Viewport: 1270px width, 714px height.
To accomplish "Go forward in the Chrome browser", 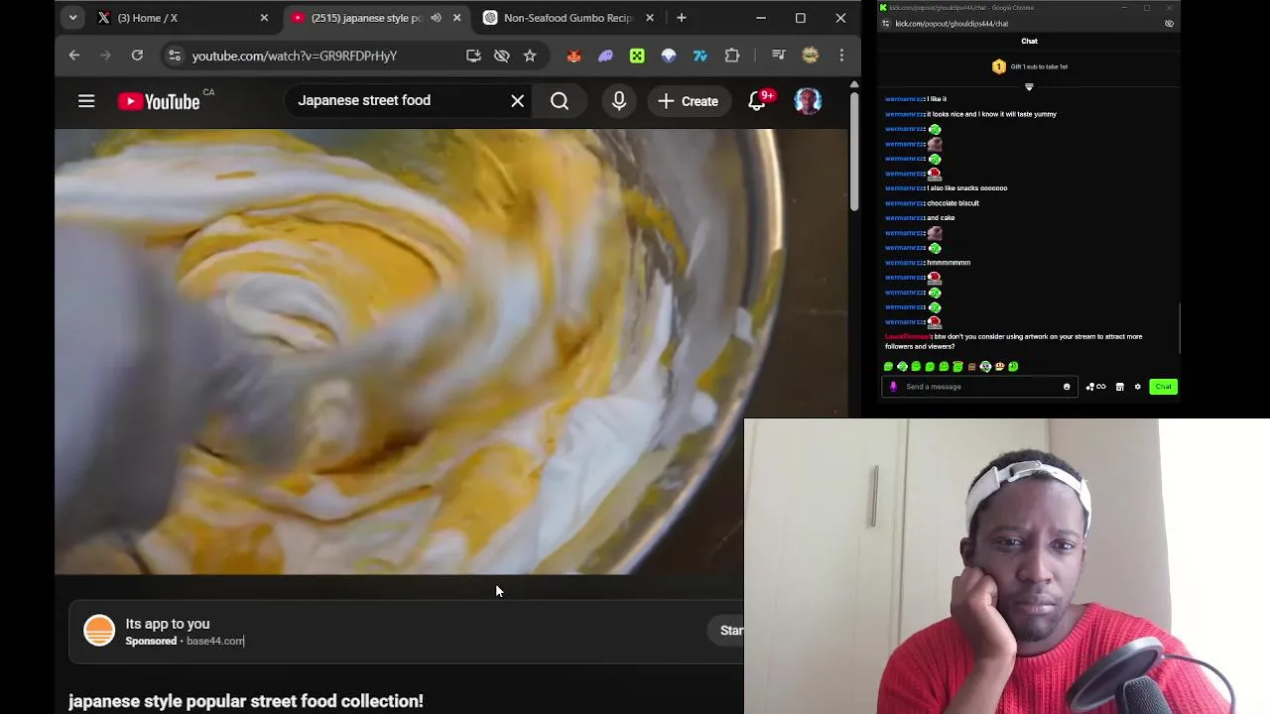I will click(105, 56).
